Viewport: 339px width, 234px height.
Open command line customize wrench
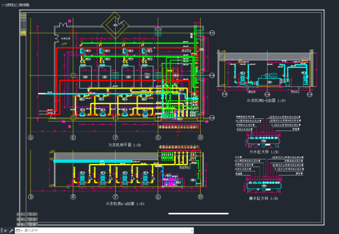[11, 231]
